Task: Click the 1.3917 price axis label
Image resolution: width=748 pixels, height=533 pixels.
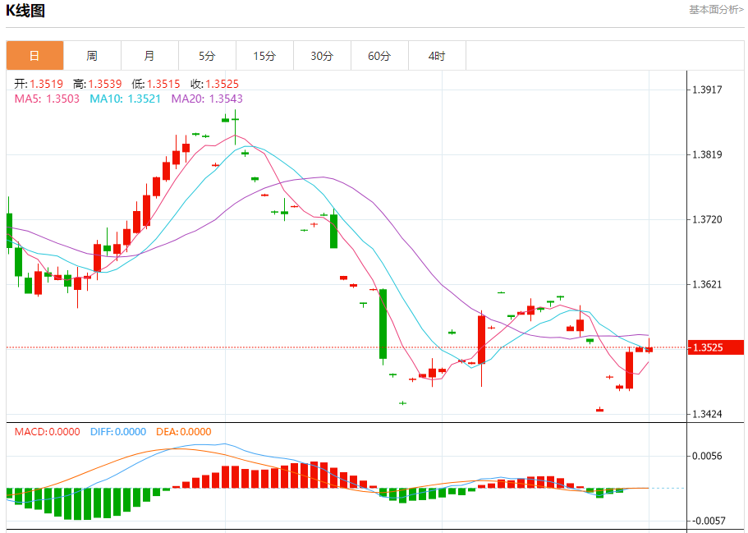Action: click(707, 90)
